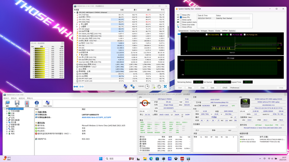The image size is (289, 162).
Task: Open the CPU #0 selector dropdown
Action: (x=144, y=111)
